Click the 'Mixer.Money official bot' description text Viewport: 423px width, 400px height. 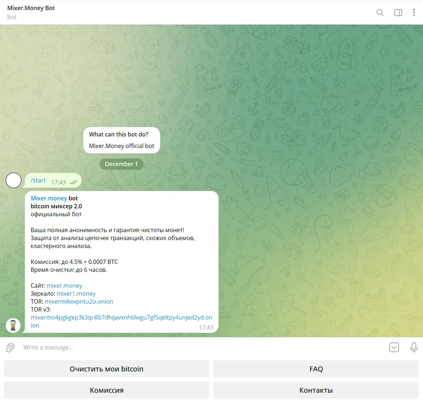122,146
